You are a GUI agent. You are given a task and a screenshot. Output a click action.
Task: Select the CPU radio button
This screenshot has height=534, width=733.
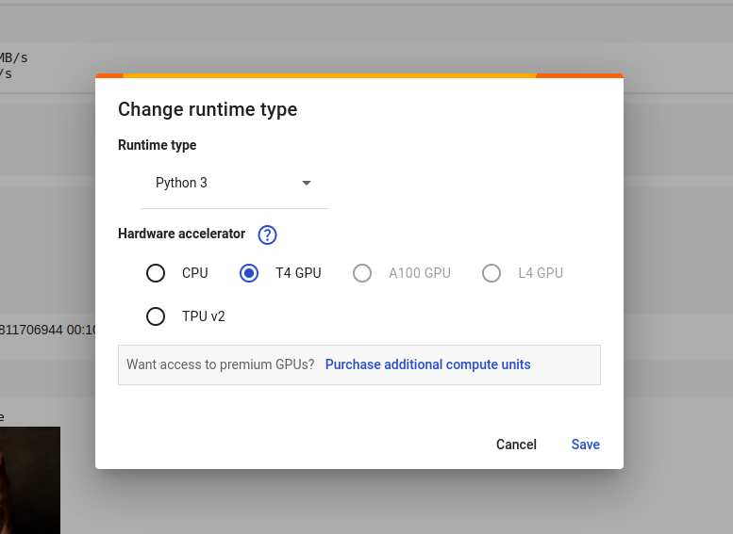tap(156, 273)
